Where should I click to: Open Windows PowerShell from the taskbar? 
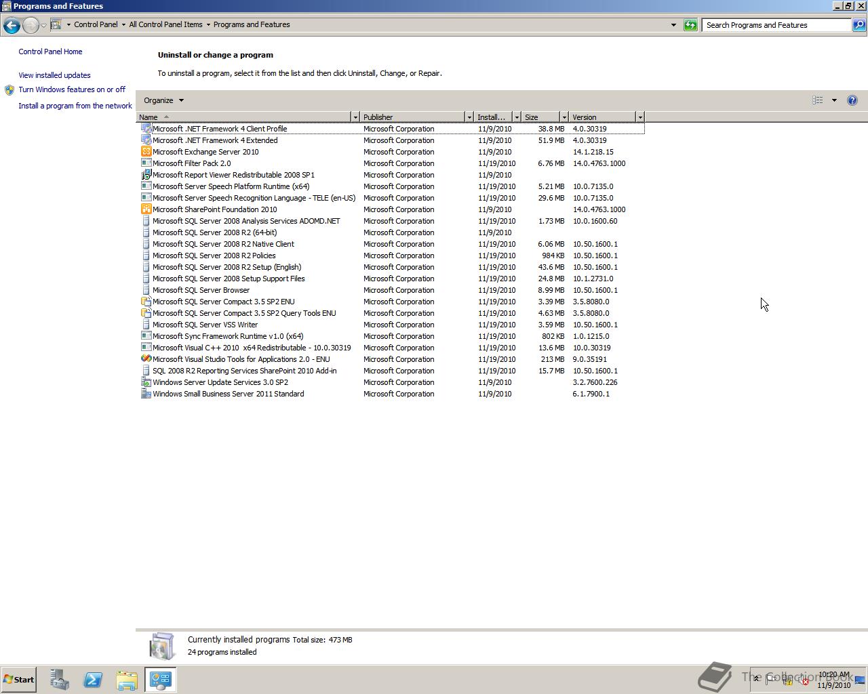[x=93, y=680]
